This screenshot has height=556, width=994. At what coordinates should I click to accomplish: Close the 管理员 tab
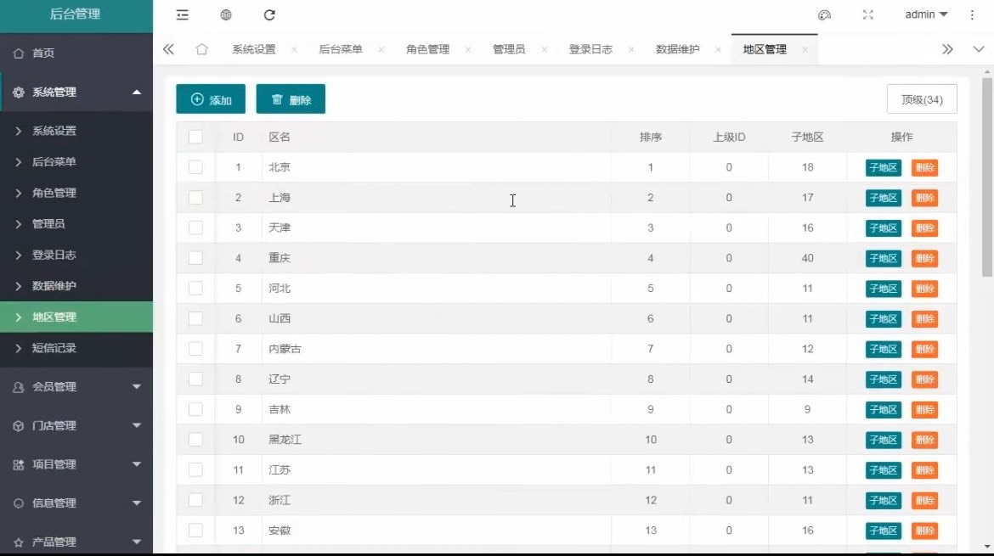point(544,49)
